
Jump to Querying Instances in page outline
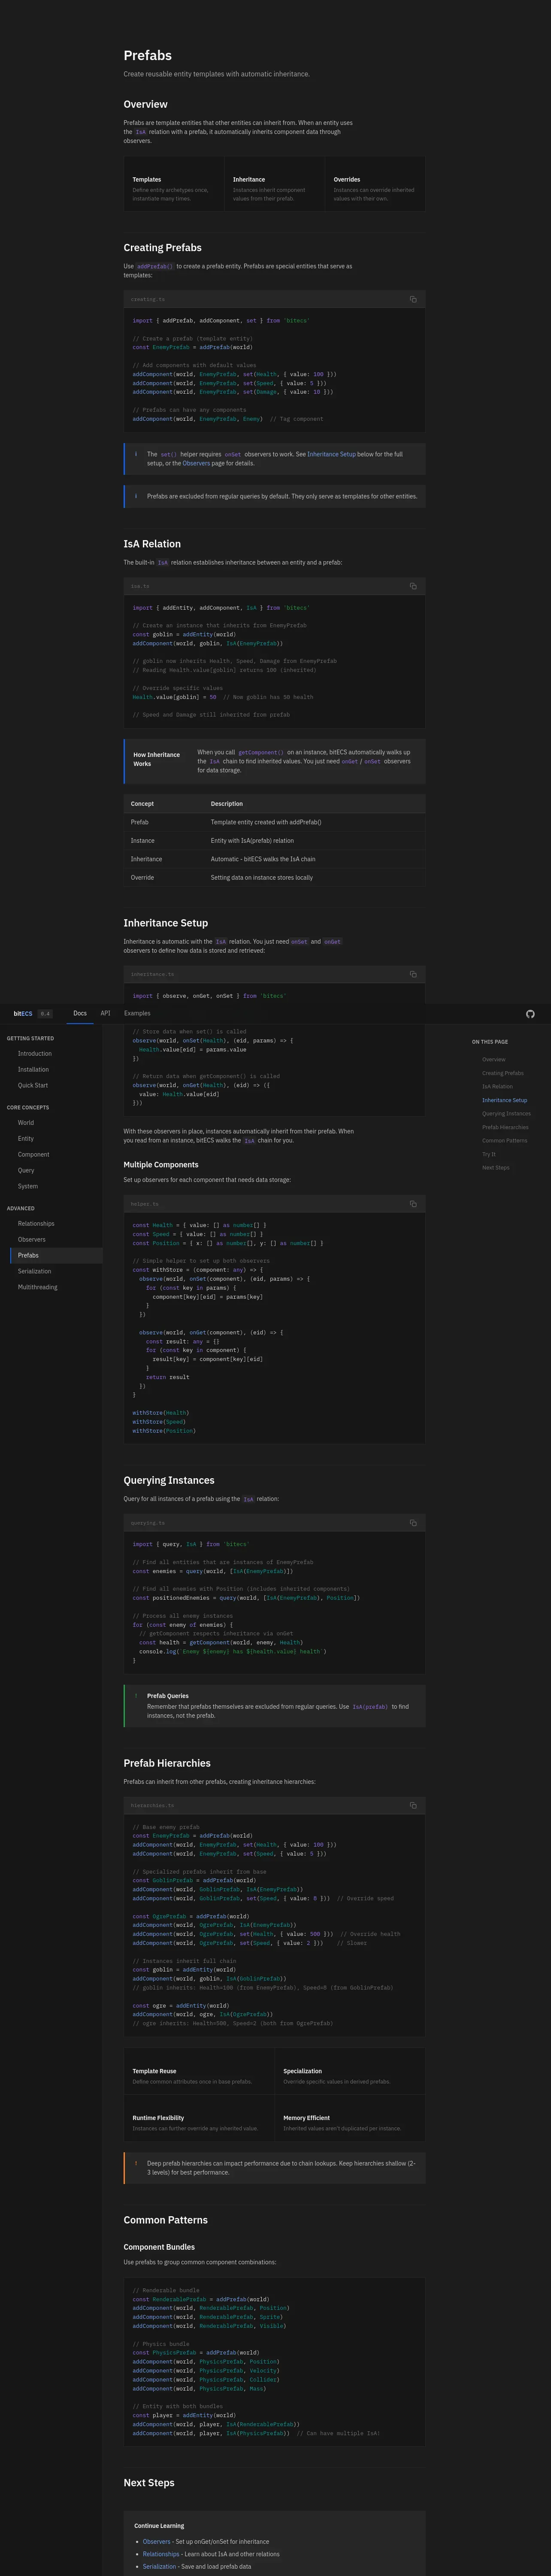(506, 1113)
